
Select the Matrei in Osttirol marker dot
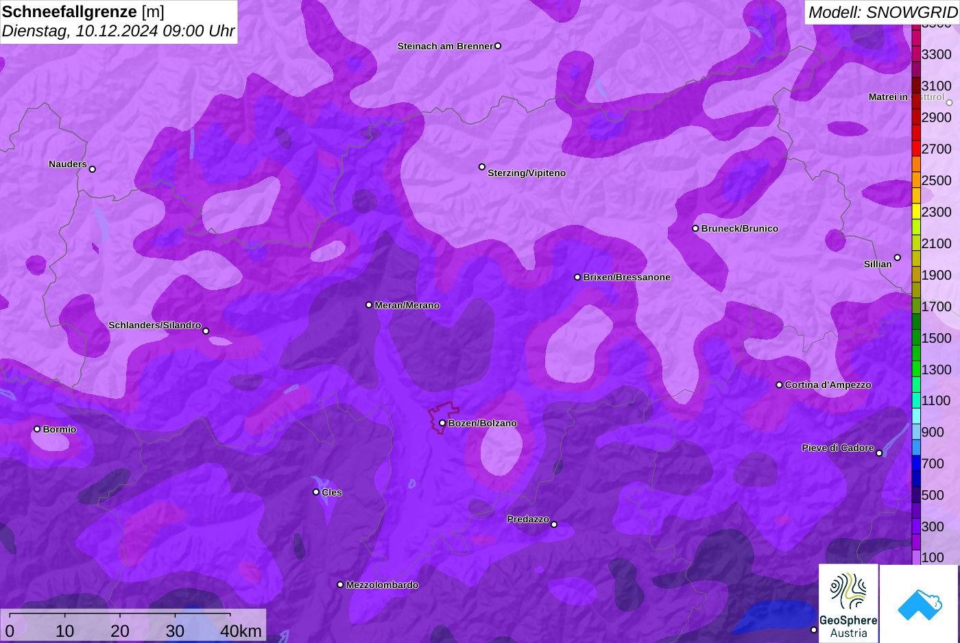pos(950,103)
